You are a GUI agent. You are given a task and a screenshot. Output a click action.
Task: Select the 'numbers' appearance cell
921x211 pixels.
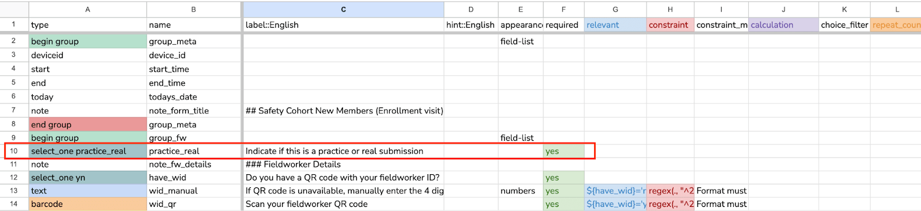point(520,191)
